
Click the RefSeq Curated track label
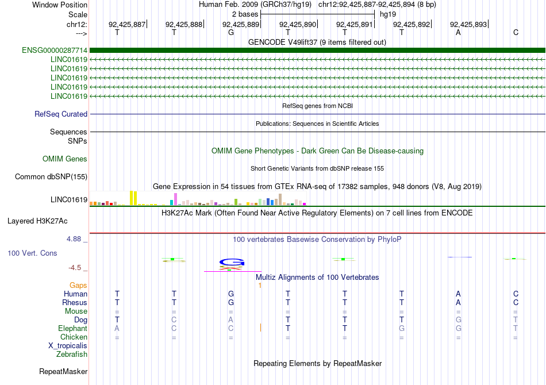coord(61,114)
